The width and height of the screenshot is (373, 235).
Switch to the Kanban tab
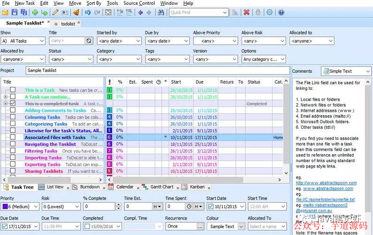click(197, 187)
